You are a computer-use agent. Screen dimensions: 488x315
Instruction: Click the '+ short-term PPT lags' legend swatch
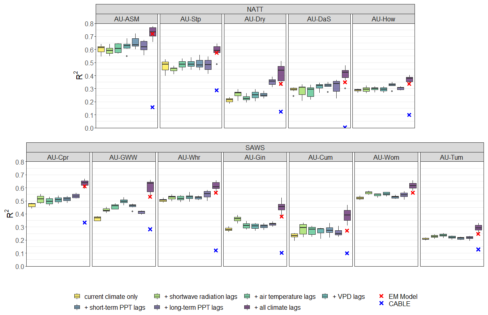(77, 307)
